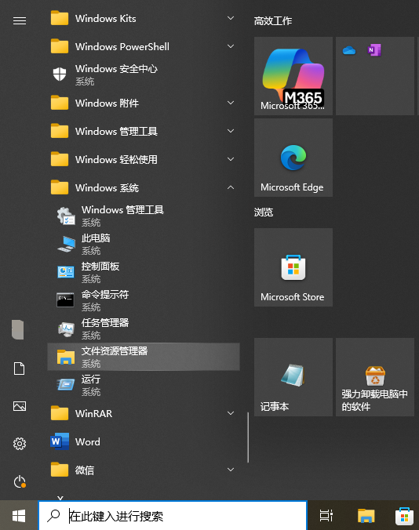Expand the Windows 管理工具 folder chevron
The width and height of the screenshot is (419, 530).
231,131
